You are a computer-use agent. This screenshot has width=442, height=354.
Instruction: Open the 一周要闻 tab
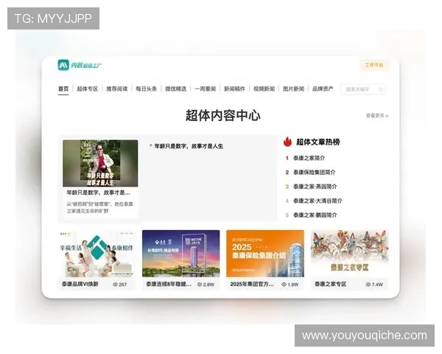[x=206, y=89]
